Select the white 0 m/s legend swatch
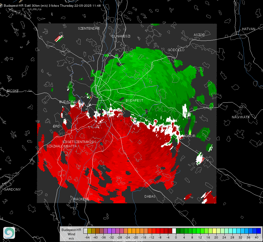Screen dimensions: 263x242 (174, 231)
